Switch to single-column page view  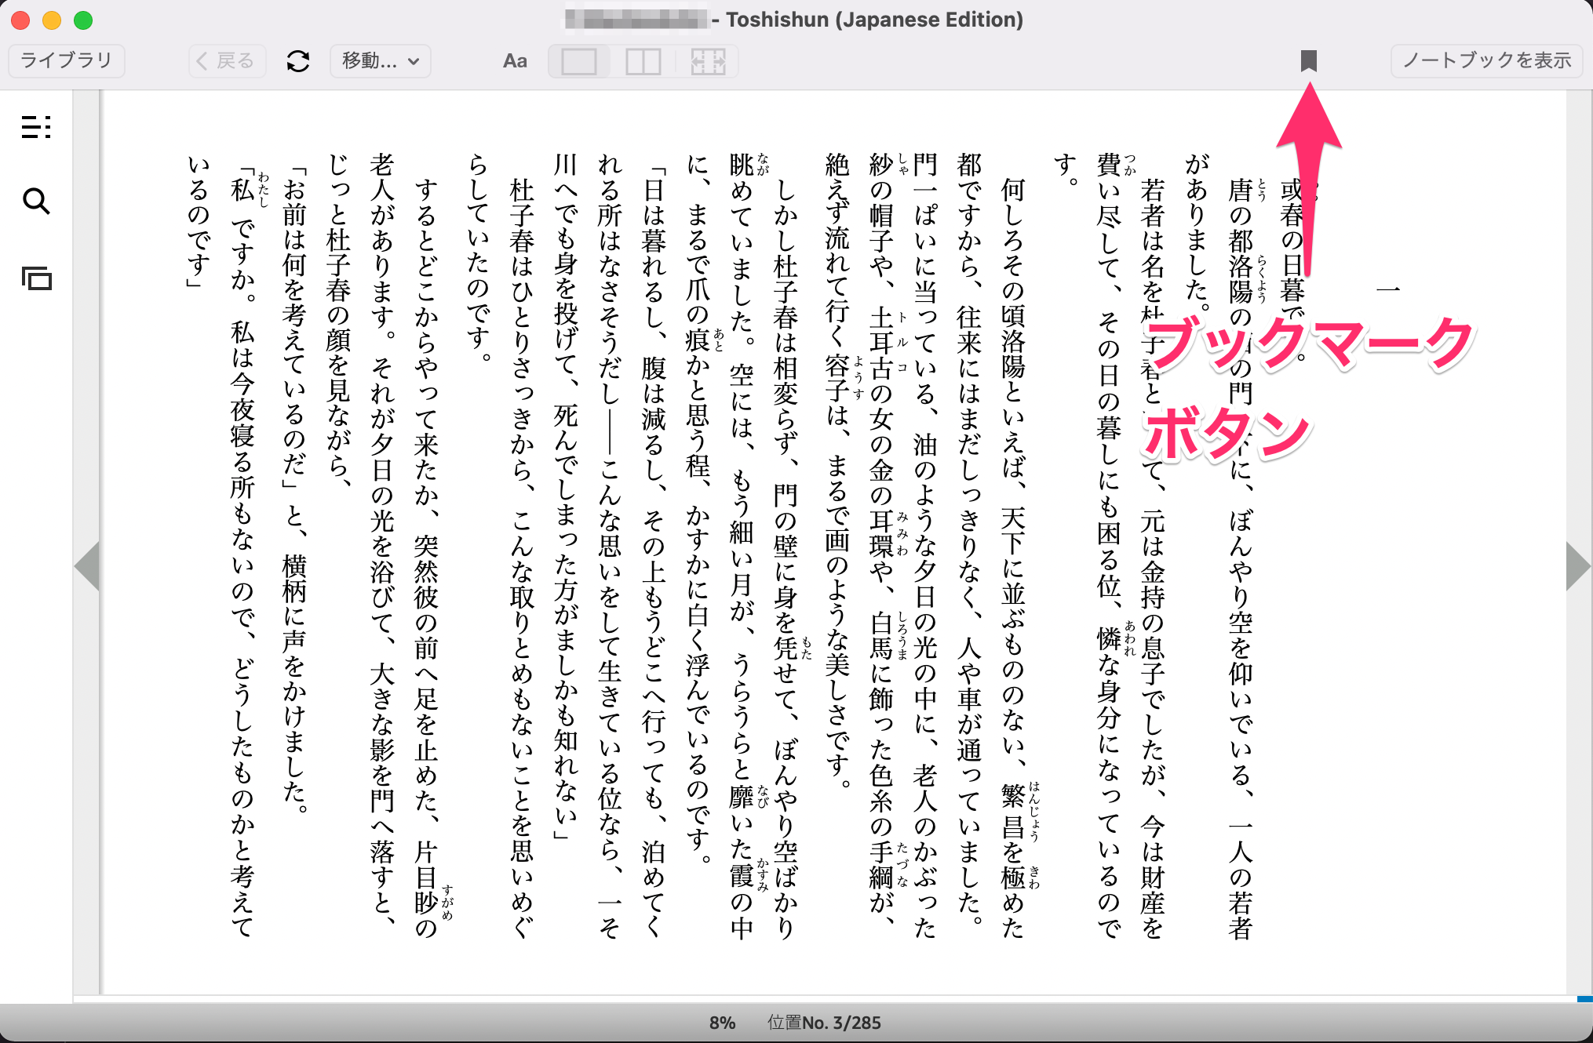[x=579, y=61]
